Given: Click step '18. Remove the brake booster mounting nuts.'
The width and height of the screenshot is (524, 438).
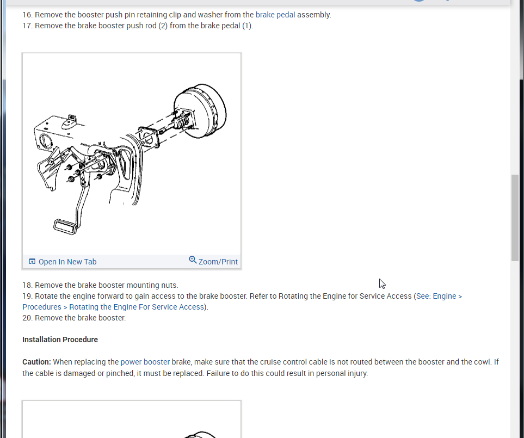Looking at the screenshot, I should coord(100,285).
